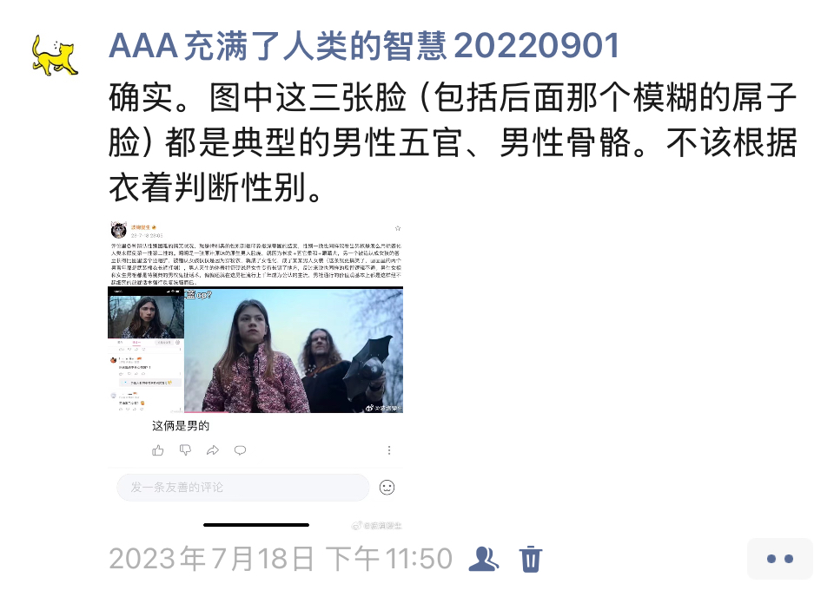Tap the thumbs-down icon under the comment

click(185, 450)
